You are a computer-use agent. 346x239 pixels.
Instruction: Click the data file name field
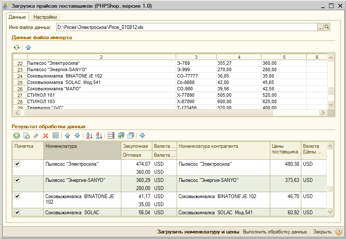tap(187, 27)
